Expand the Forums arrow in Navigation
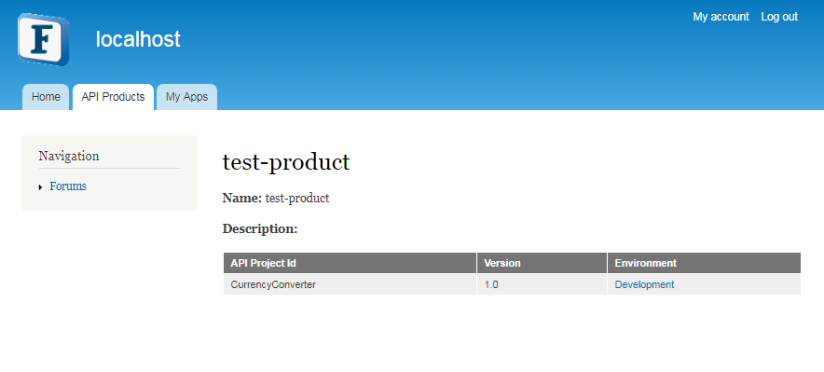The height and width of the screenshot is (372, 824). [40, 187]
